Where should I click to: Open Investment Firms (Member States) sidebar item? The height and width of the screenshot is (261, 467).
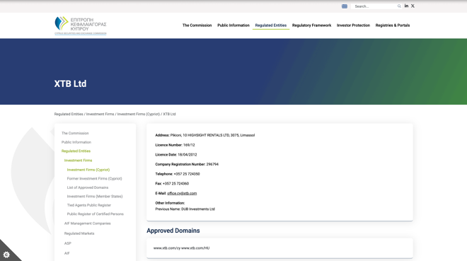tap(95, 197)
